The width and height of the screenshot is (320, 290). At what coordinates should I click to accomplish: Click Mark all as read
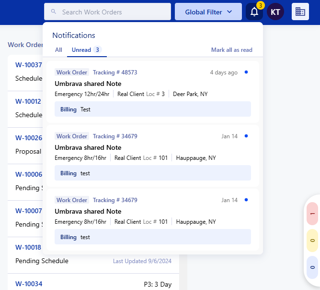[x=232, y=50]
